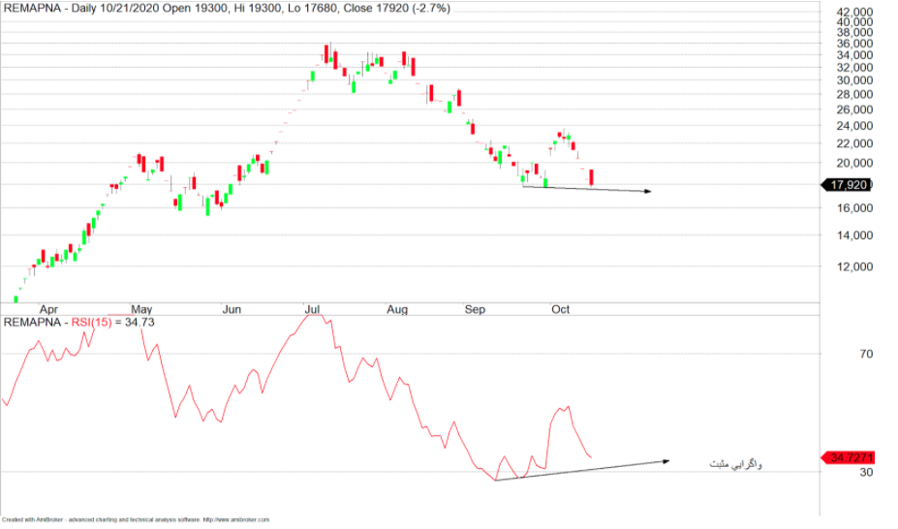Click the last red candle above 17,920
Screen dimensions: 898x529
click(x=592, y=177)
